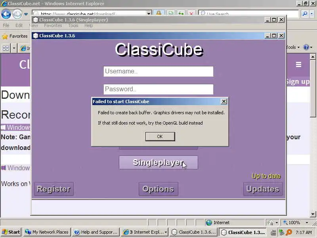The height and width of the screenshot is (238, 317).
Task: Click the ClassiCube 1.3.6 title bar cube icon
Action: pos(36,36)
